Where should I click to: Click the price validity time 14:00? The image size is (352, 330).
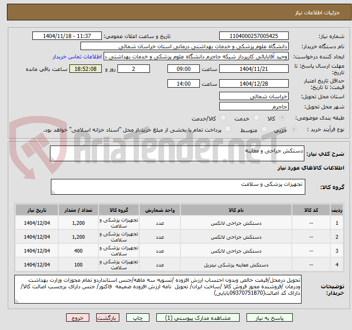click(x=184, y=84)
